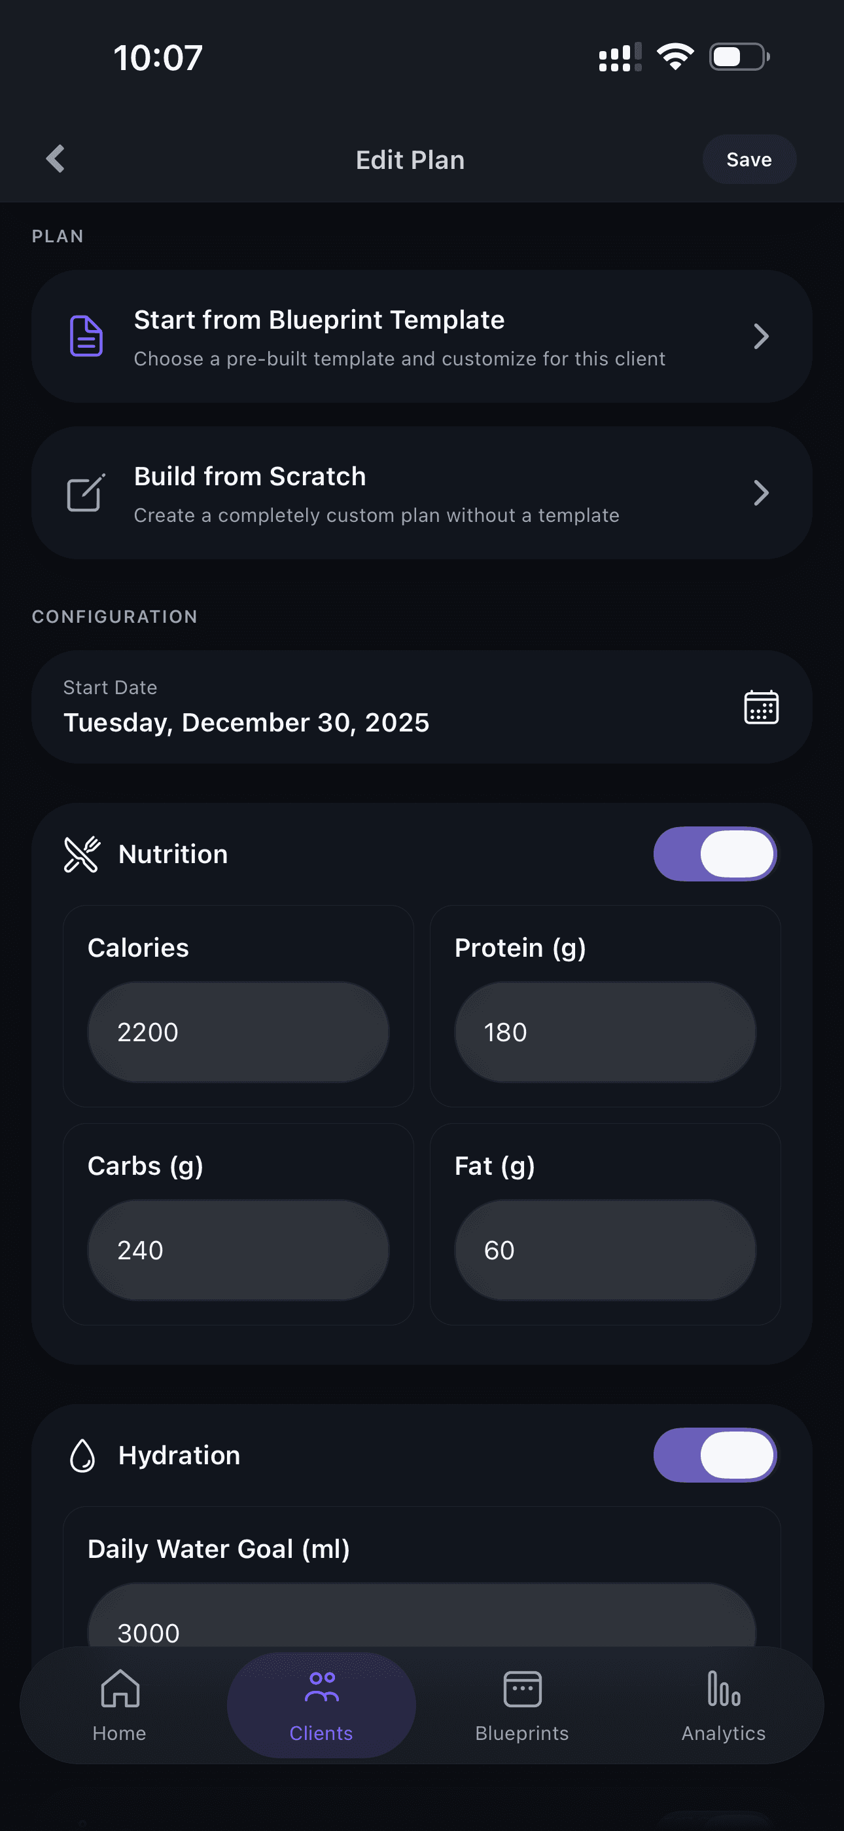Tap the Carbs (g) value field
844x1831 pixels.
coord(238,1250)
